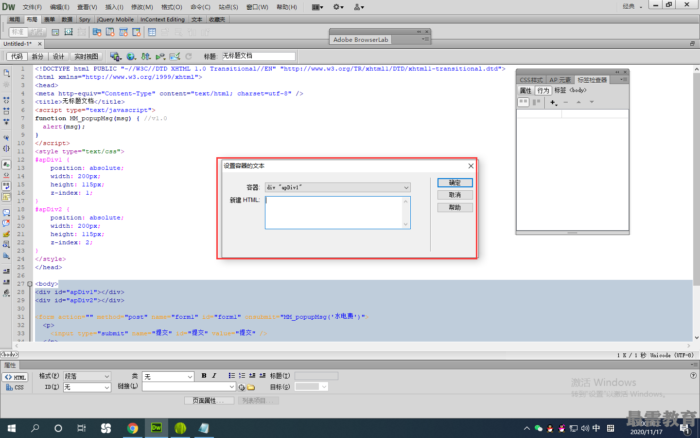Open the 文件(F) menu

32,7
